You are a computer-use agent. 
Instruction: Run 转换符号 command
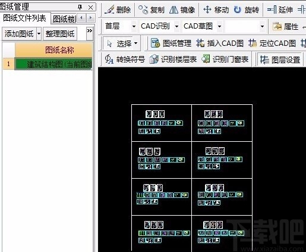(125, 59)
